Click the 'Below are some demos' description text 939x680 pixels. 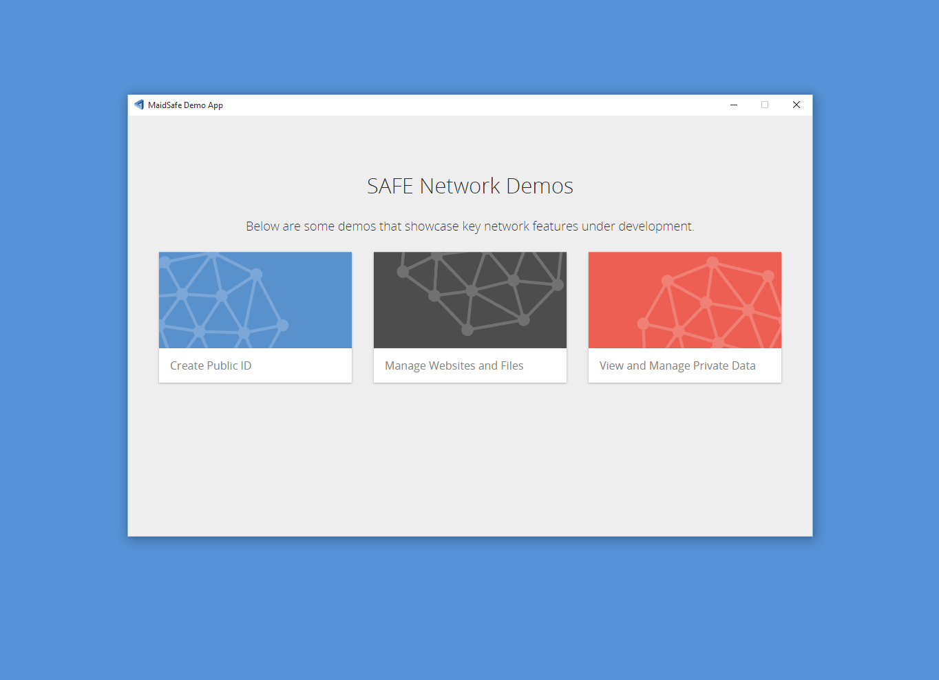[x=470, y=226]
